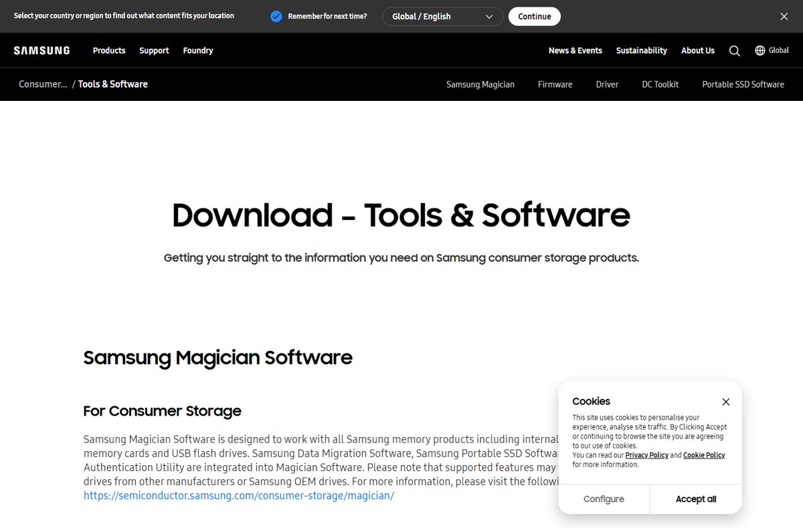Image resolution: width=803 pixels, height=528 pixels.
Task: Open the Privacy Policy link
Action: point(647,455)
